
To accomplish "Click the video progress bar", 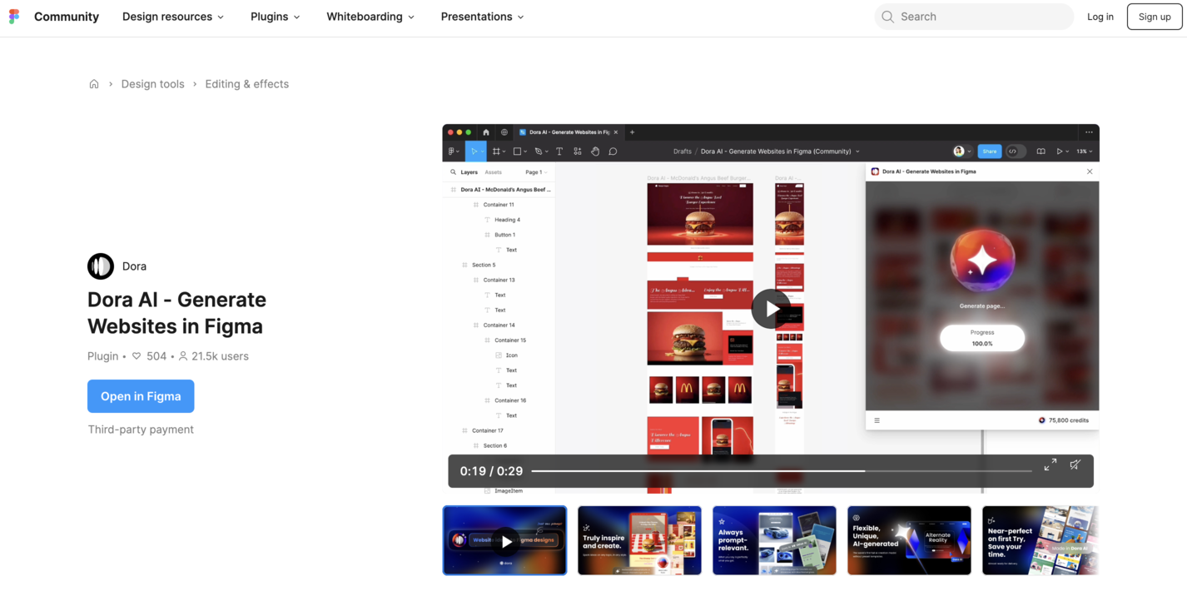I will coord(781,471).
